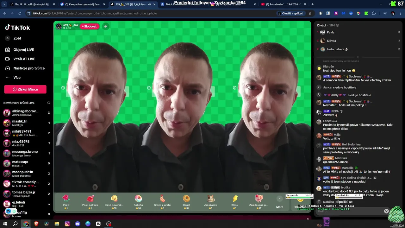Open chat user Lenca263's name
This screenshot has width=405, height=228.
(x=330, y=121)
